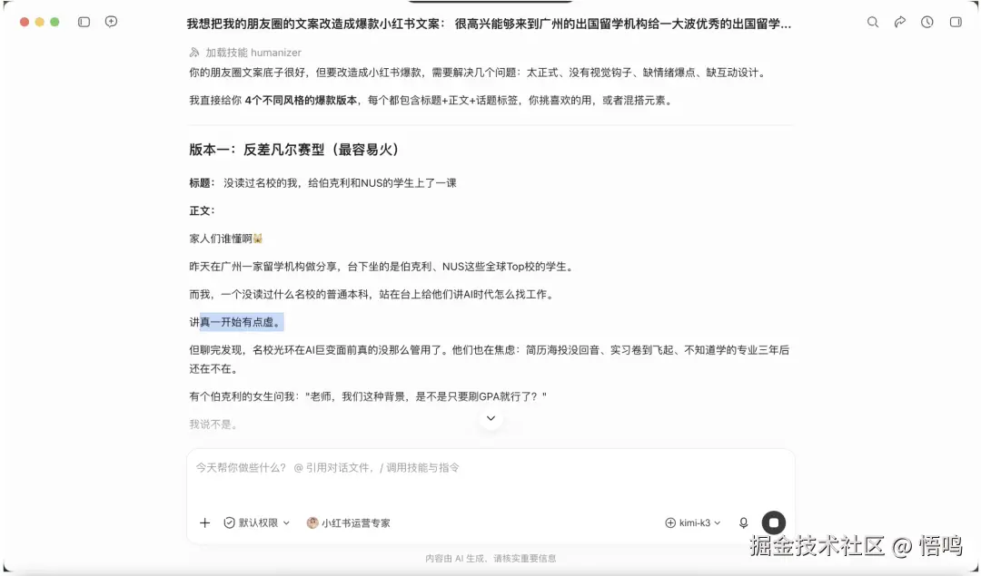Click the 加载技能 humanizer label
981x576 pixels.
coord(253,53)
